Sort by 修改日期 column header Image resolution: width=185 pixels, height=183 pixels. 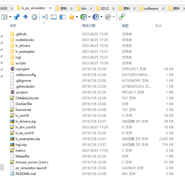point(89,26)
